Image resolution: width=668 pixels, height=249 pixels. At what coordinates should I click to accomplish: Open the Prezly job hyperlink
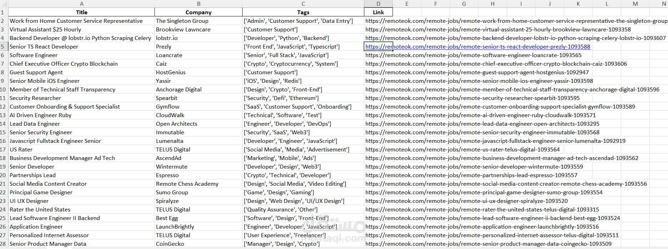478,46
